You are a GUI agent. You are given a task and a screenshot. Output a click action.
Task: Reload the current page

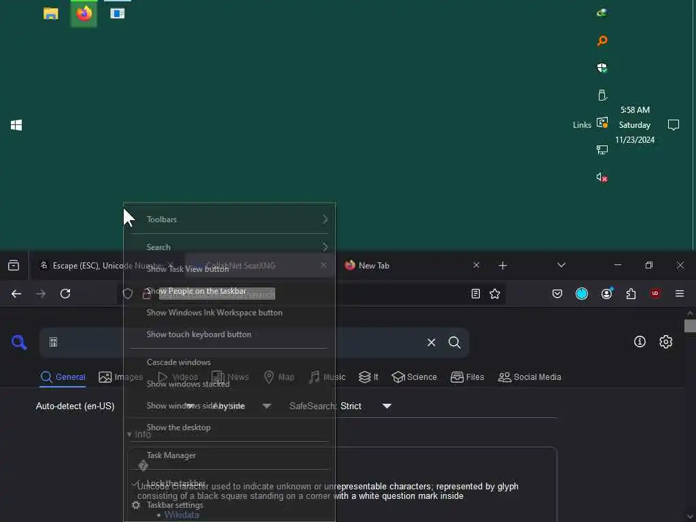tap(65, 294)
